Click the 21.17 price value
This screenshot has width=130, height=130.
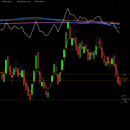tap(124, 96)
